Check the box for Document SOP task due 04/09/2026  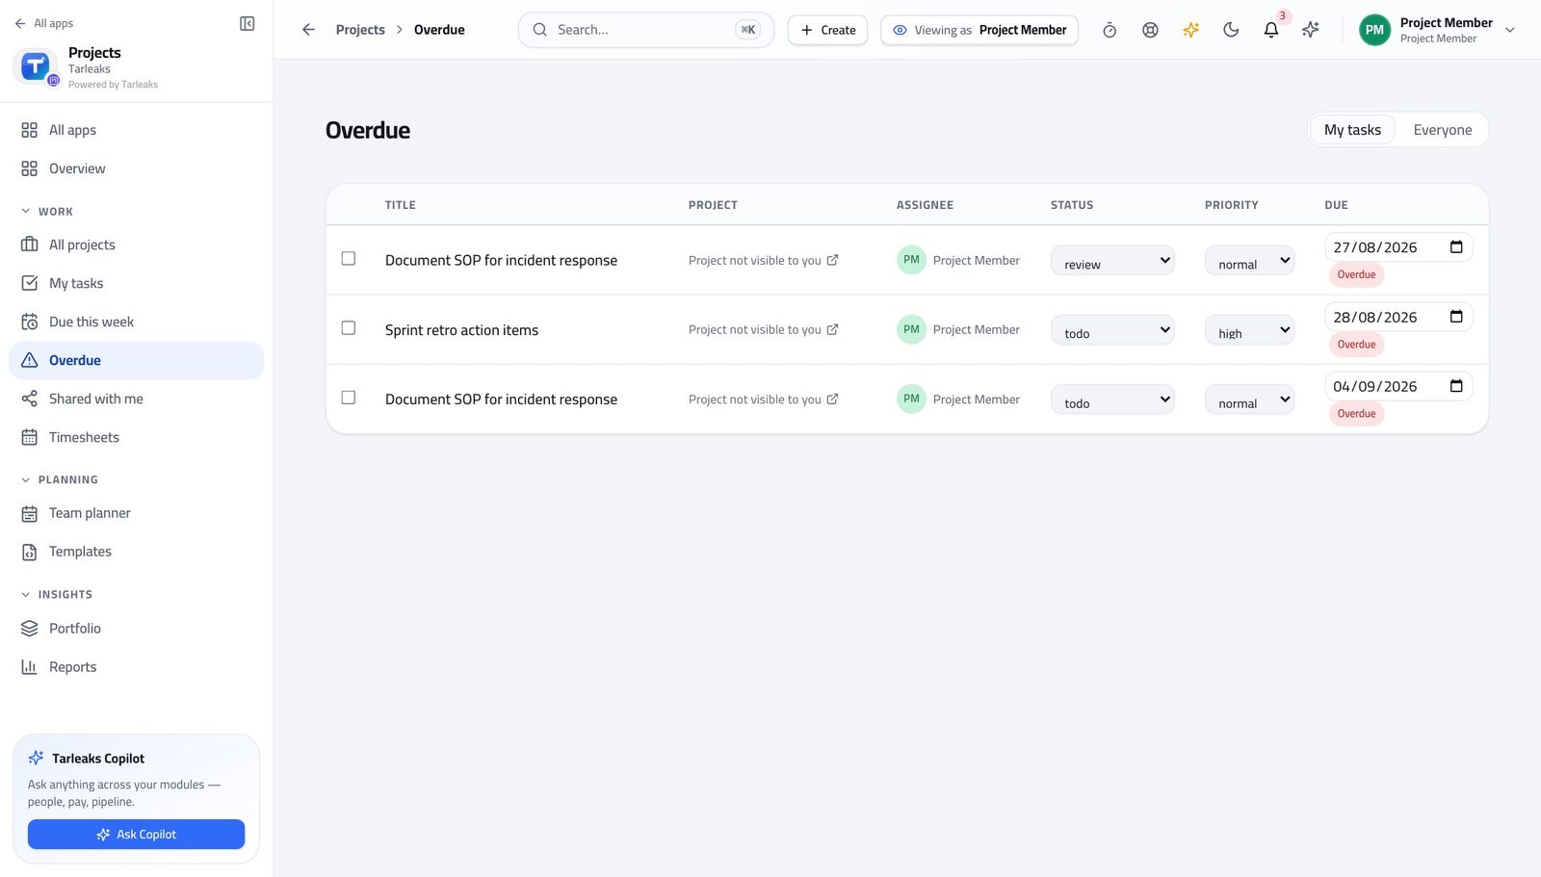coord(349,398)
